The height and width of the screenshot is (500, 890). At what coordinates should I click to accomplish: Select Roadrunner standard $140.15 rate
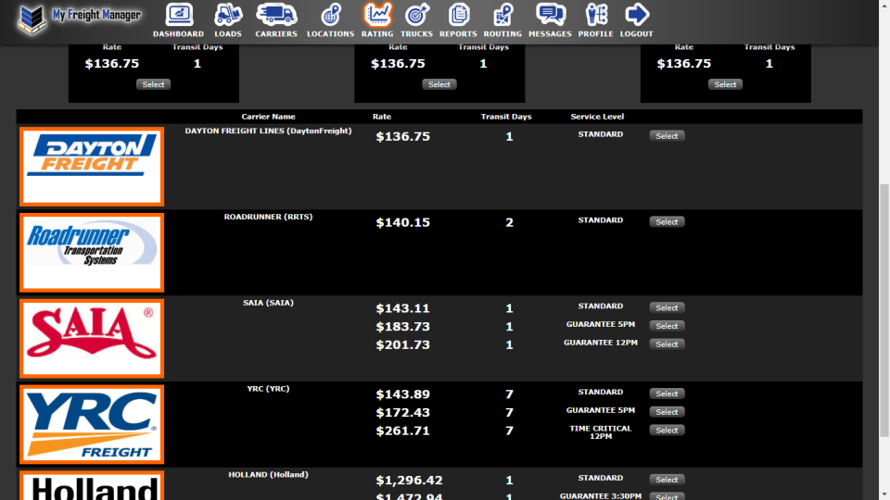coord(667,221)
